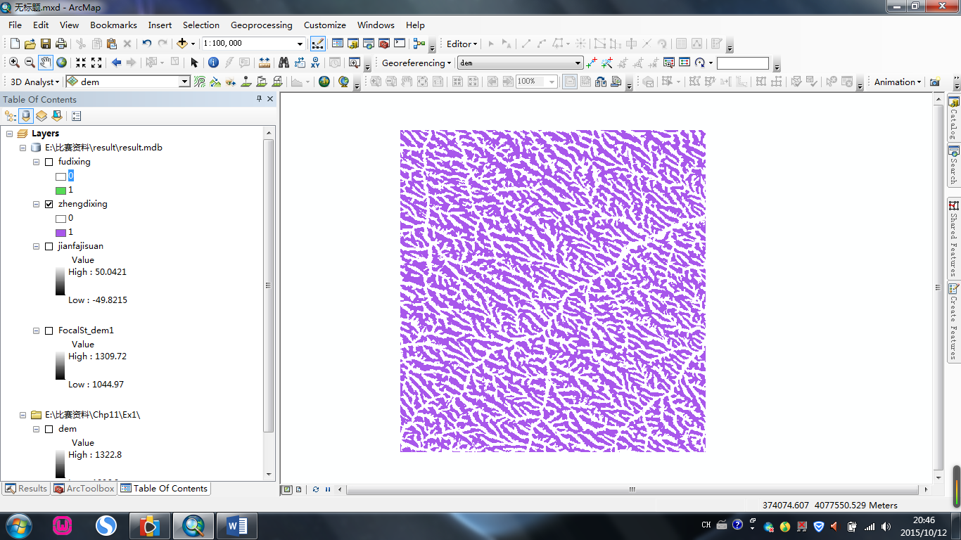Switch to the Results tab

click(x=26, y=489)
